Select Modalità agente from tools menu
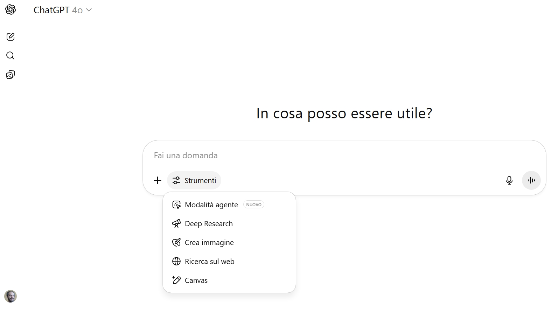Screen dimensions: 558x312 (x=211, y=205)
